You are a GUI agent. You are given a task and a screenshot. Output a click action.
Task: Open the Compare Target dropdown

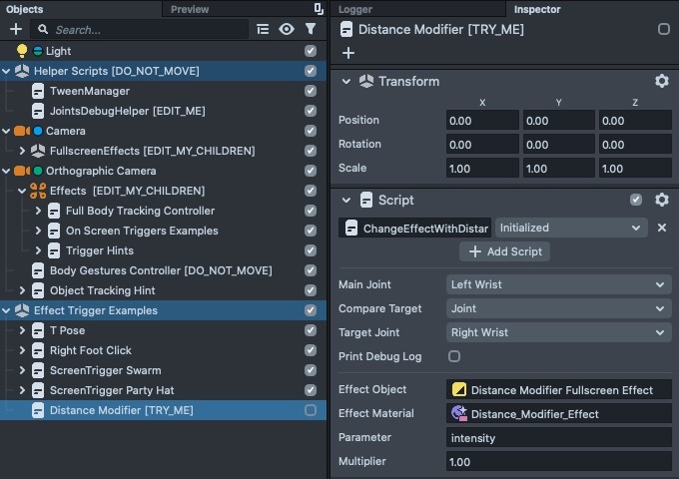[x=558, y=308]
